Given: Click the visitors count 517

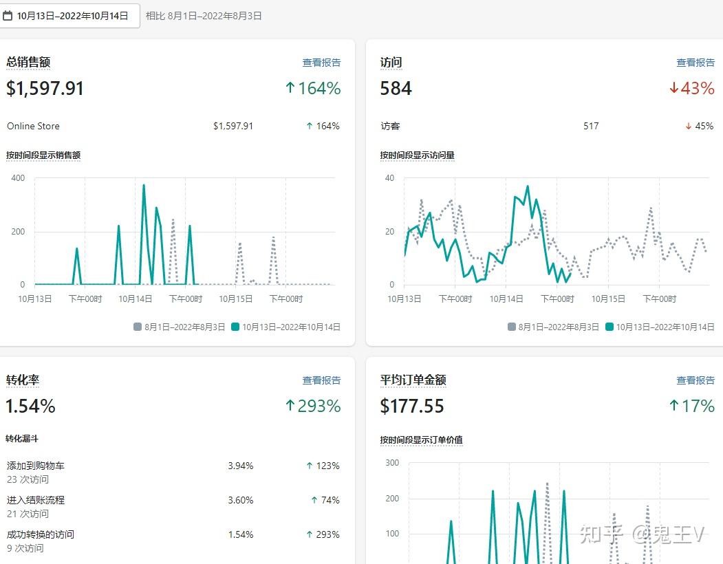Looking at the screenshot, I should [x=591, y=126].
